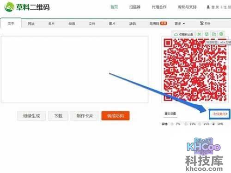231x173 pixels.
Task: Open the 扫描器 navigation link
Action: (x=135, y=7)
